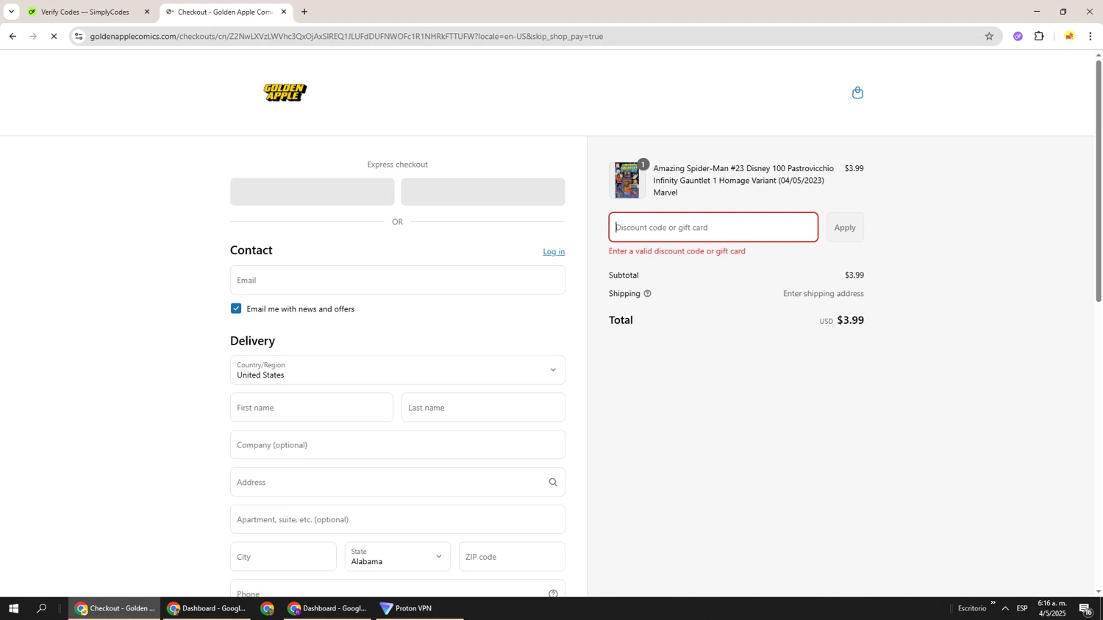Switch to the Checkout - Golden Apple tab
The height and width of the screenshot is (620, 1103).
[225, 12]
